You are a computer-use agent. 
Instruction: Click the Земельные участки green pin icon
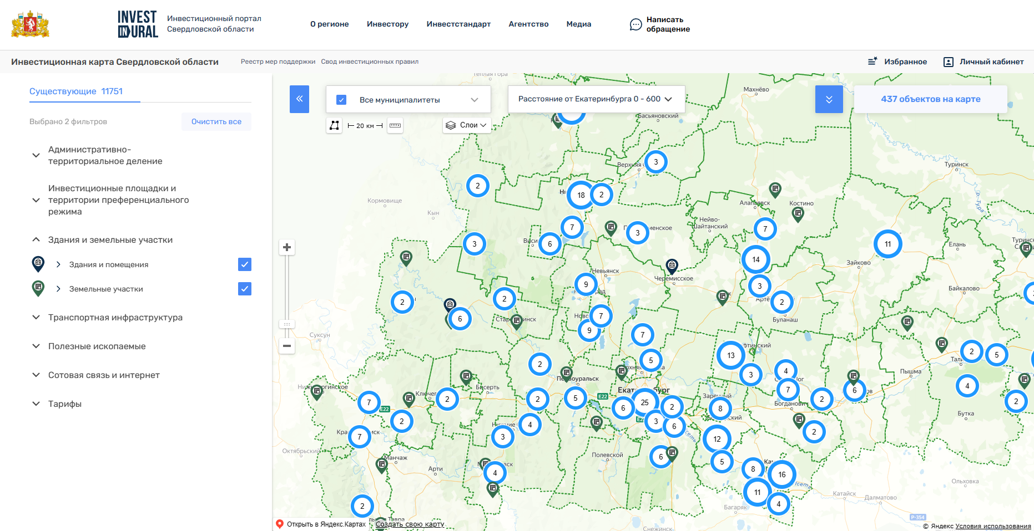tap(38, 288)
